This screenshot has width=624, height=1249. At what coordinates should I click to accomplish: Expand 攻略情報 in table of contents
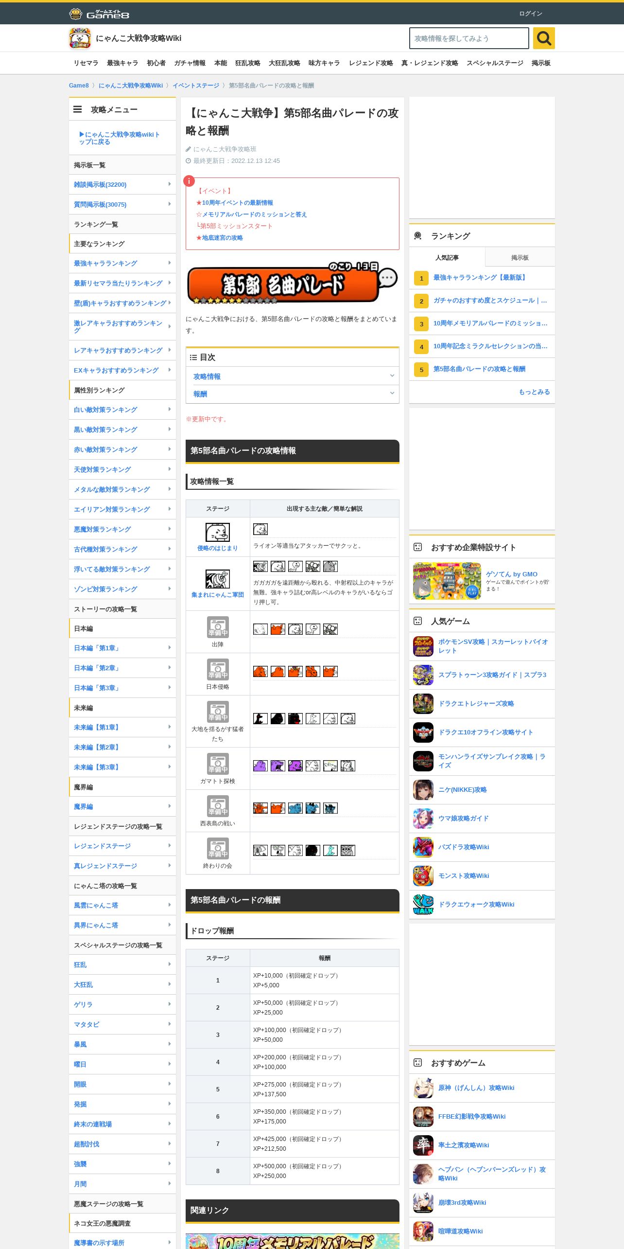[293, 376]
